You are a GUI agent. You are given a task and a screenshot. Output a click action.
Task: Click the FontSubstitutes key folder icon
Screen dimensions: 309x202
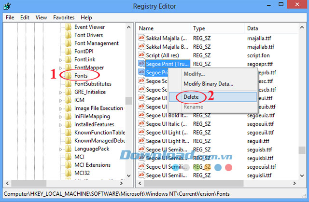[x=69, y=84]
